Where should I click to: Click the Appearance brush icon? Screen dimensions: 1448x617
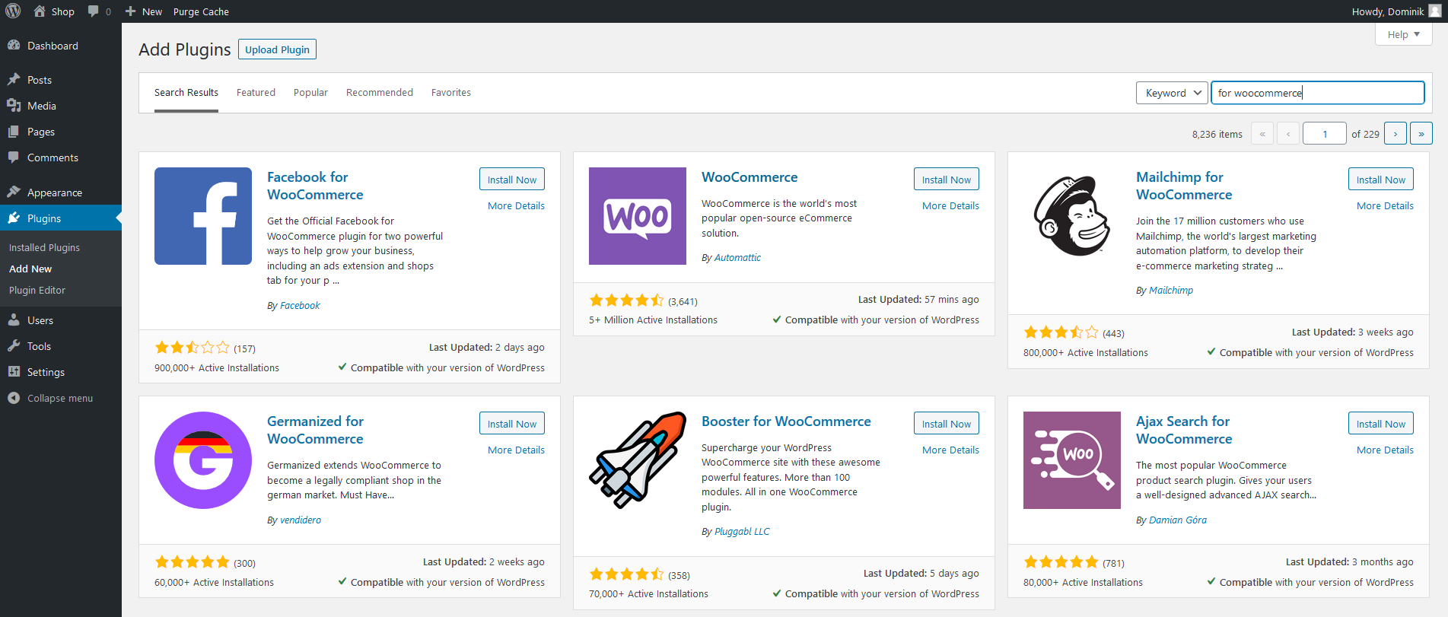[x=14, y=192]
